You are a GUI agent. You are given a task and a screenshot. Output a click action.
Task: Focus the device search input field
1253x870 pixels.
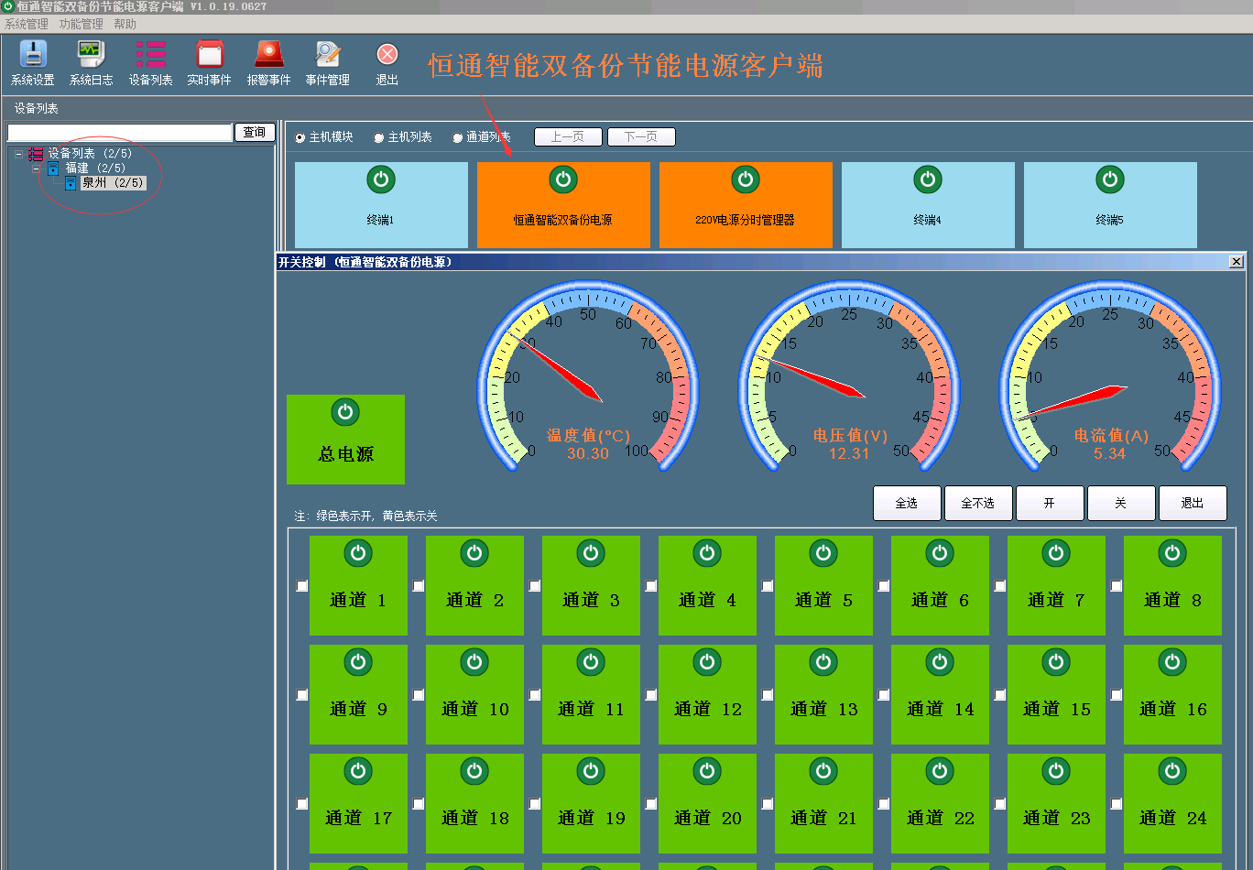(x=120, y=133)
